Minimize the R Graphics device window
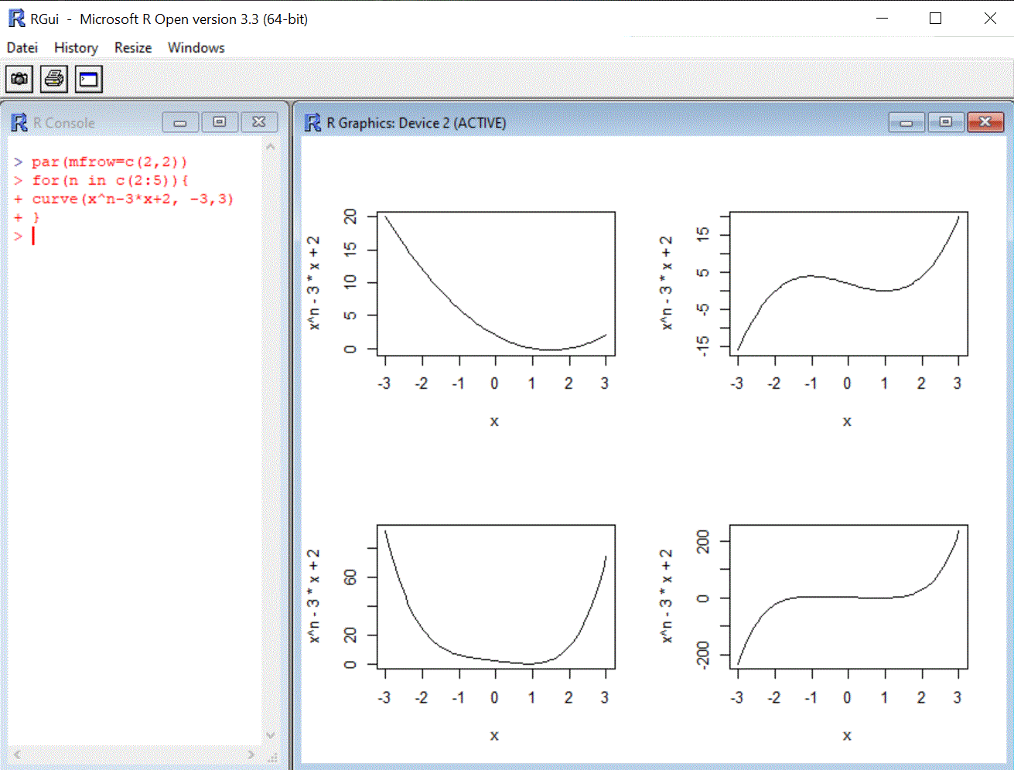The image size is (1014, 770). click(906, 122)
